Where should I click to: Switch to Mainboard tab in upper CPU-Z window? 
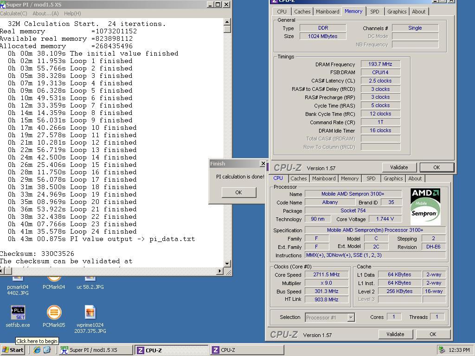(327, 12)
